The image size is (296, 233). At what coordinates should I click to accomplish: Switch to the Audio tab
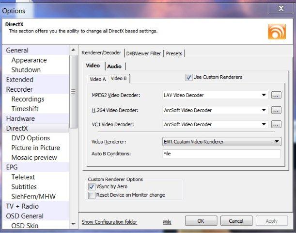click(114, 66)
